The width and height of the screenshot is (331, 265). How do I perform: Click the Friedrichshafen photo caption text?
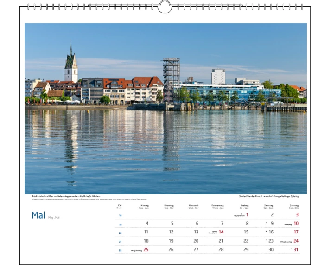click(x=66, y=196)
